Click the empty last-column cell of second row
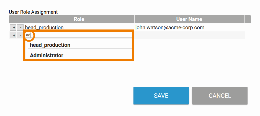260x116 pixels. click(248, 35)
